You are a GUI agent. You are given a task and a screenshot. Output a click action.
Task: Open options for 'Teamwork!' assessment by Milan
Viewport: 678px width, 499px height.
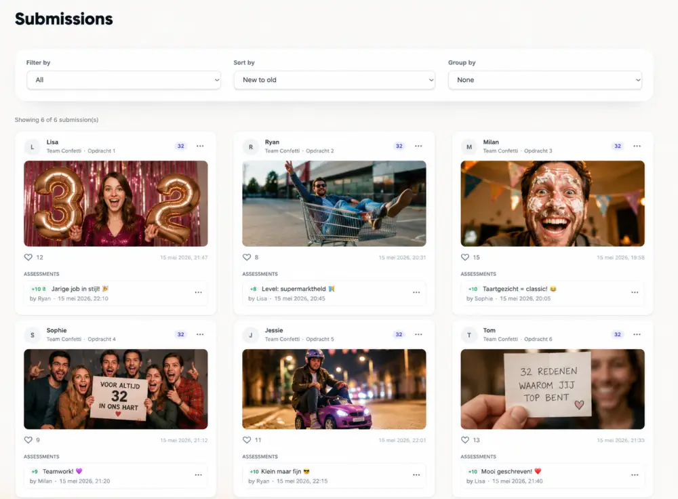pyautogui.click(x=198, y=475)
